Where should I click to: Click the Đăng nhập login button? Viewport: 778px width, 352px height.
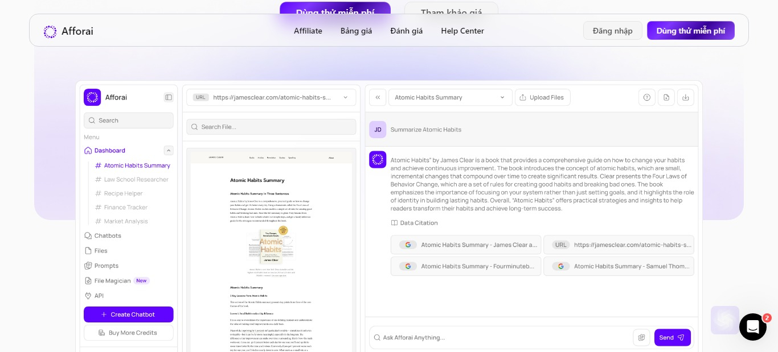(613, 31)
